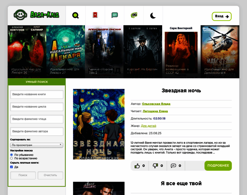Toggle the Да hide paid books checkbox
Viewport: 247px width, 195px height.
pos(11,167)
